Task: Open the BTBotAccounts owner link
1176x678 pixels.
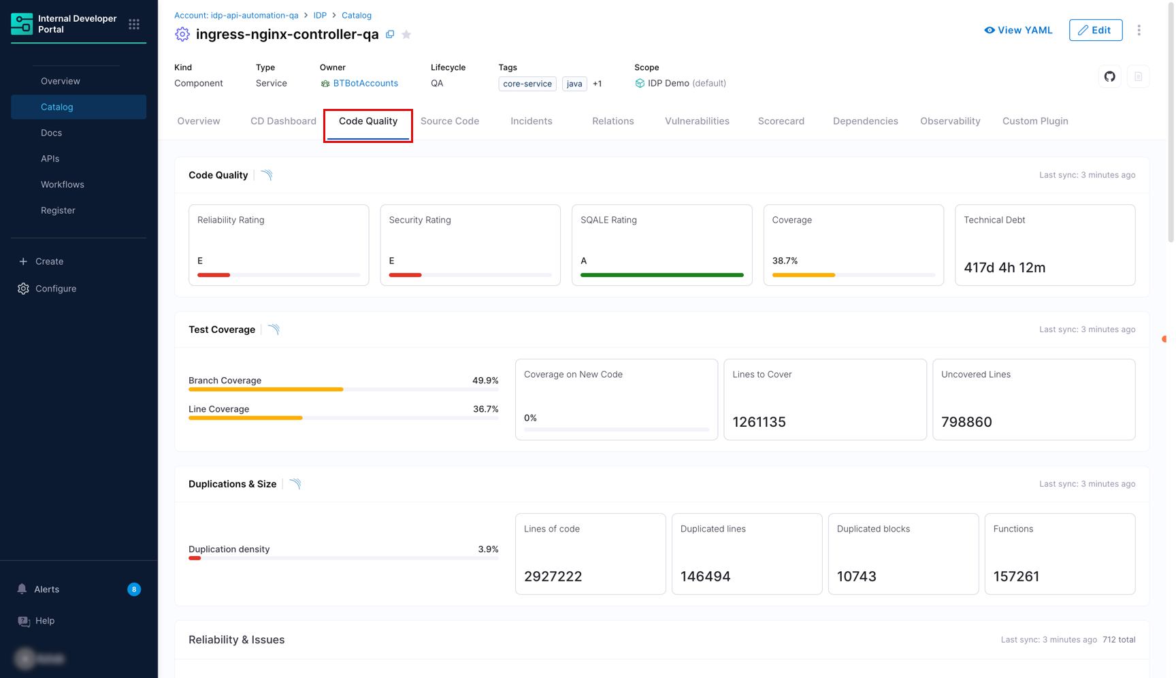Action: (365, 83)
